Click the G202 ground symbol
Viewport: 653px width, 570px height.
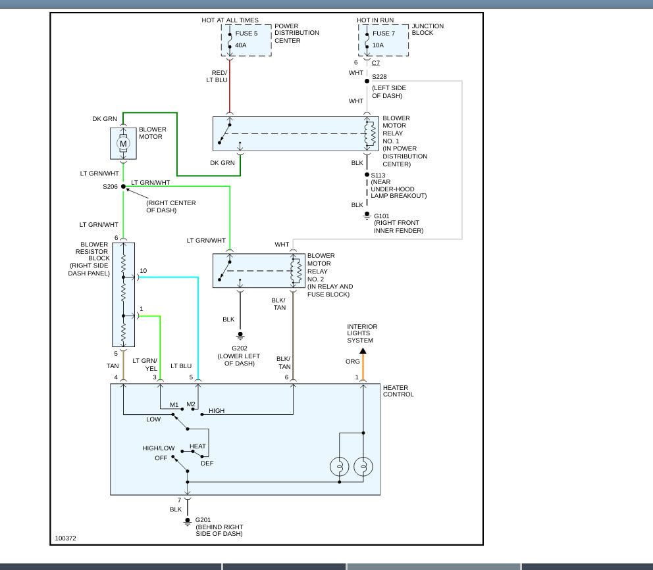240,336
